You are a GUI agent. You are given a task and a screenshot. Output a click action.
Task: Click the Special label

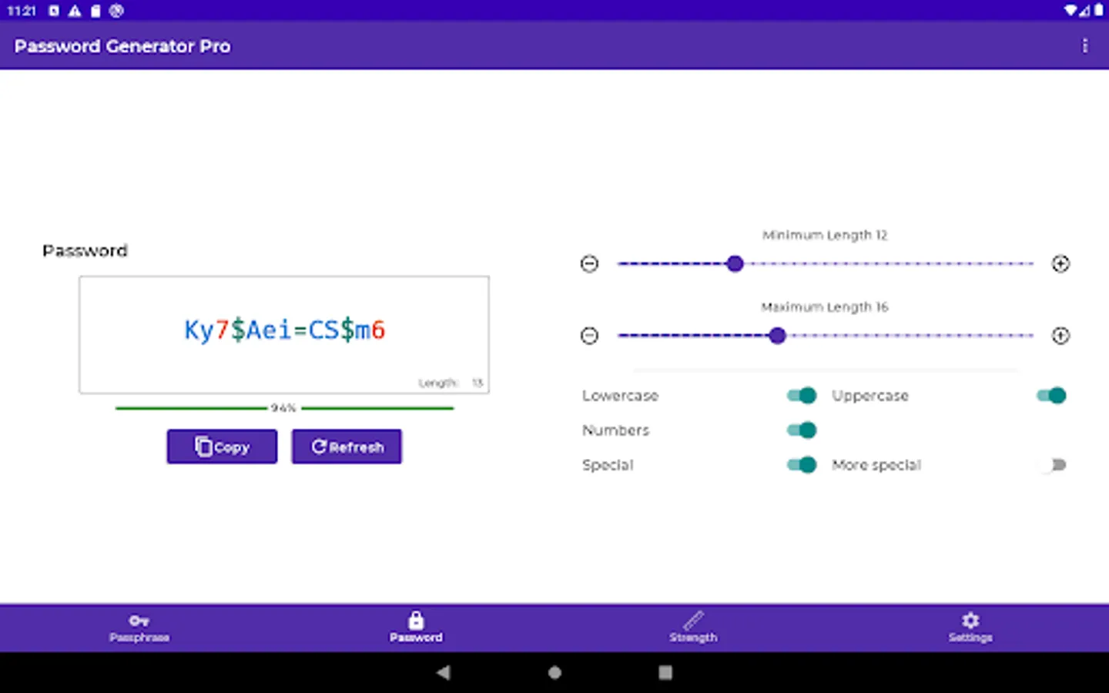coord(608,465)
